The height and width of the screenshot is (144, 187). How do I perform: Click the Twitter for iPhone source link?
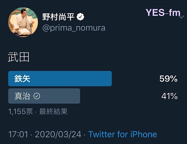[123, 134]
